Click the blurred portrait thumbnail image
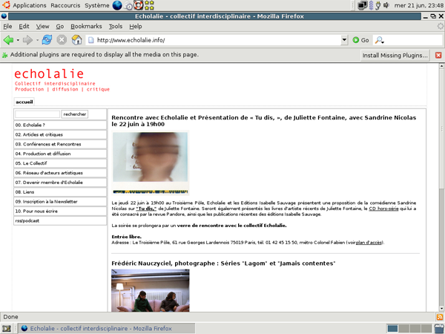The width and height of the screenshot is (445, 334). [150, 161]
